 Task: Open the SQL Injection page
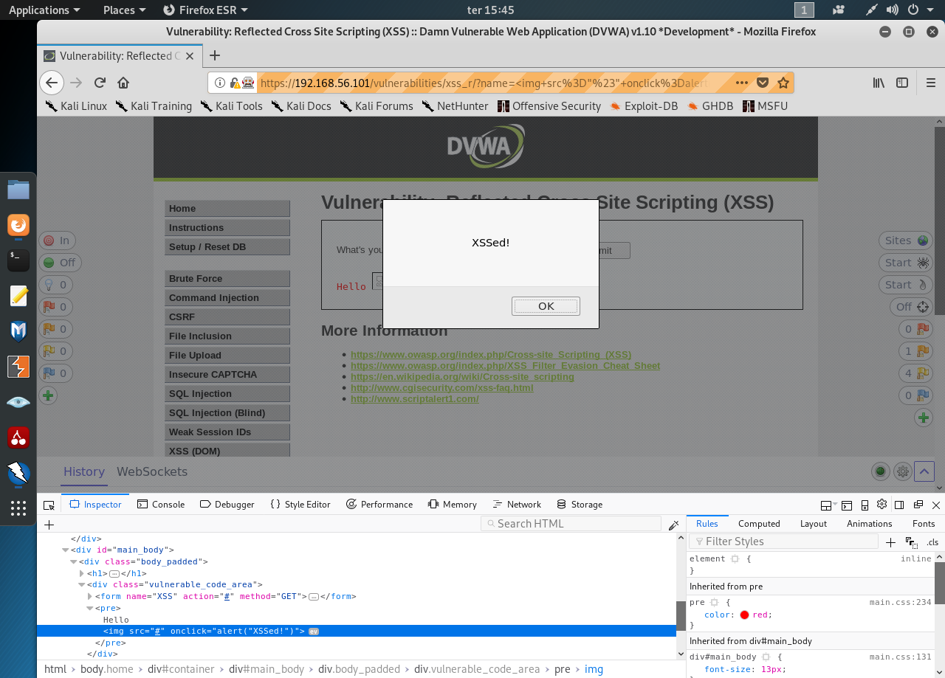click(227, 394)
